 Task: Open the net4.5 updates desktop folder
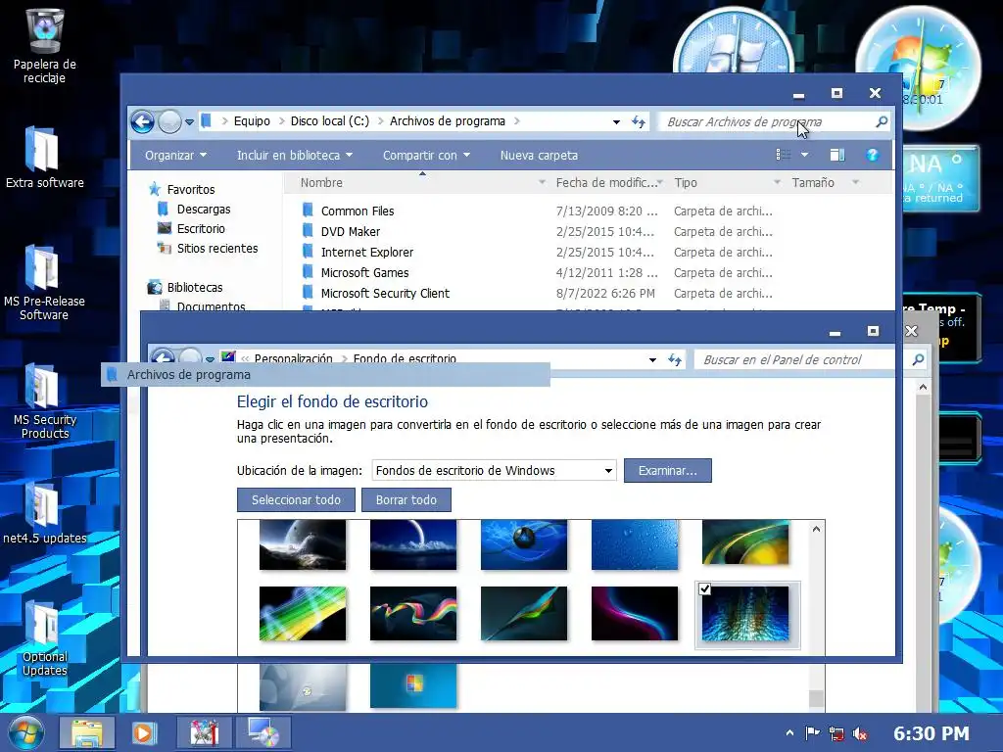point(43,513)
